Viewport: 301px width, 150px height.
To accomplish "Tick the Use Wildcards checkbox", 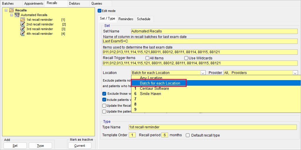I will tap(186, 58).
